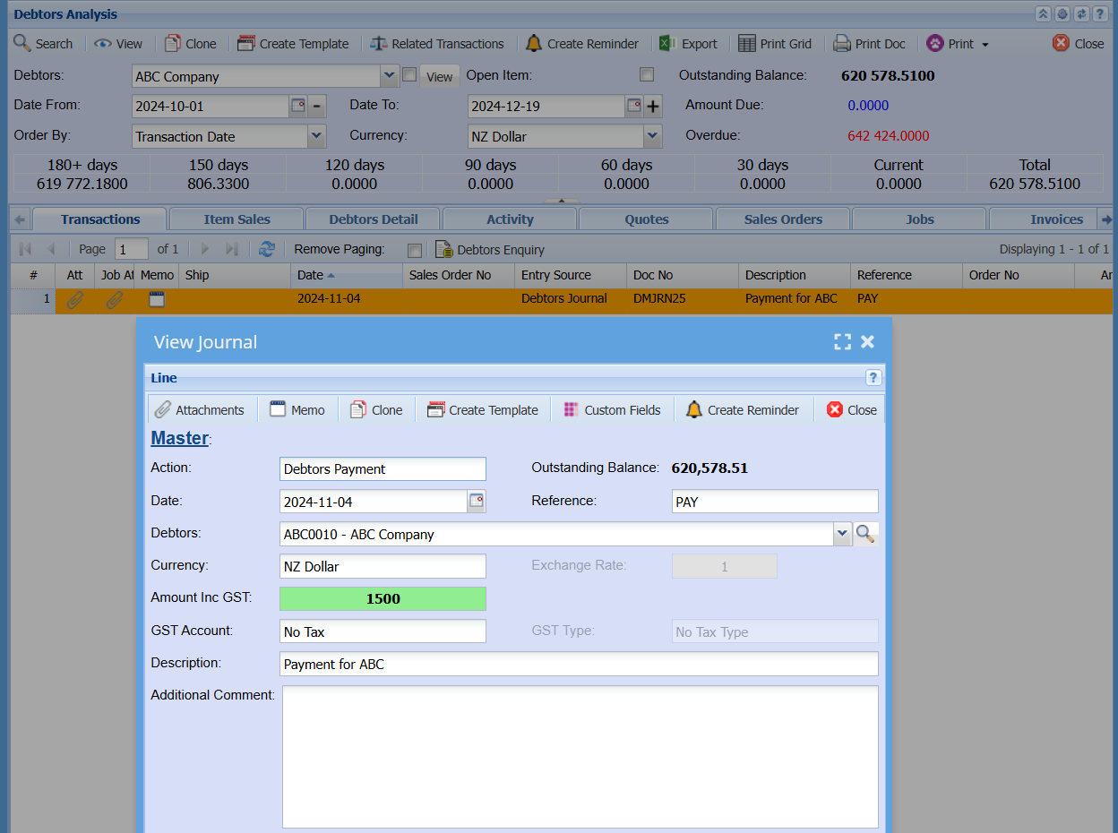
Task: Switch to the Item Sales tab
Action: [x=236, y=219]
